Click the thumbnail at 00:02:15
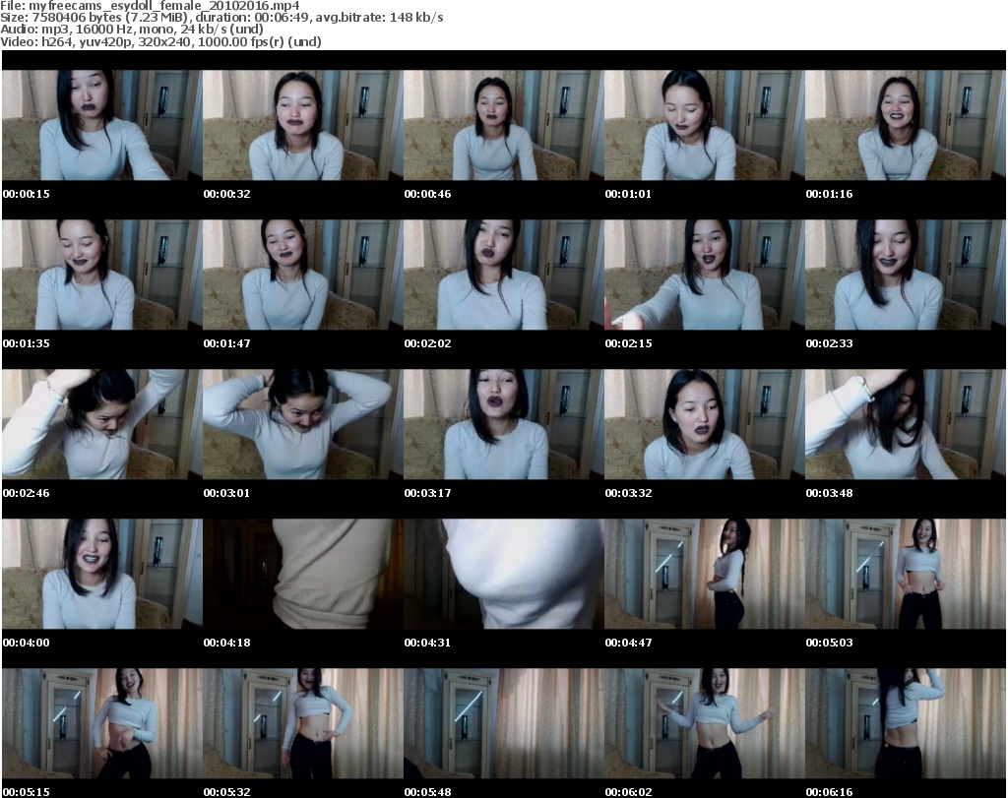Viewport: 1008px width, 798px height. [705, 275]
